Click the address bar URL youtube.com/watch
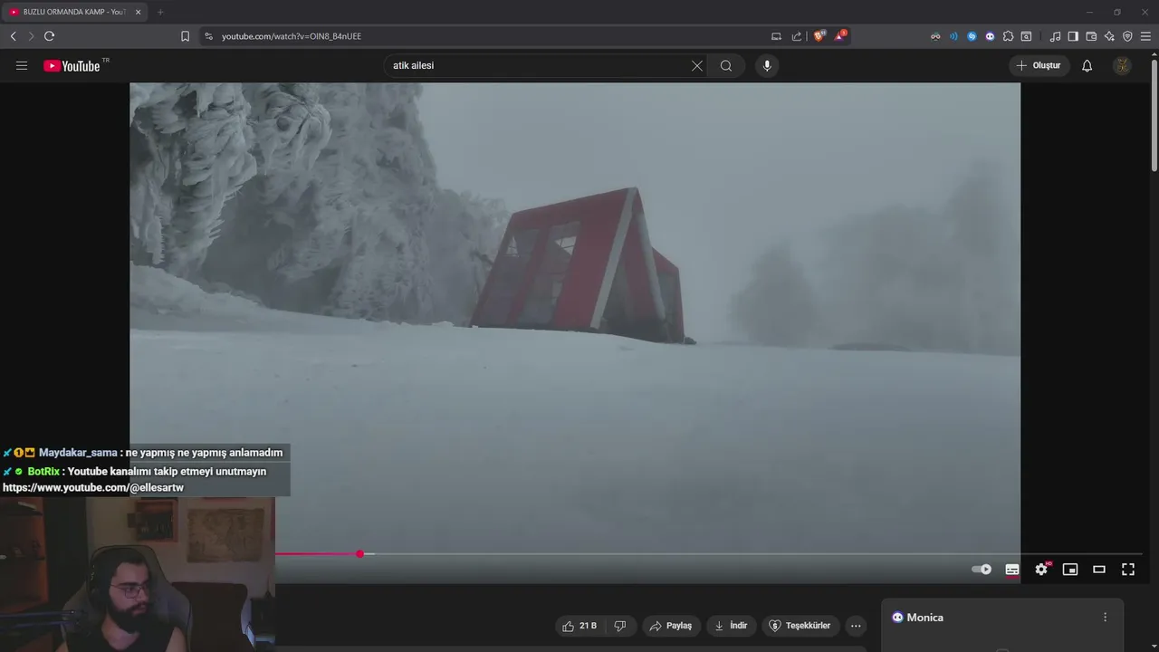 coord(292,36)
